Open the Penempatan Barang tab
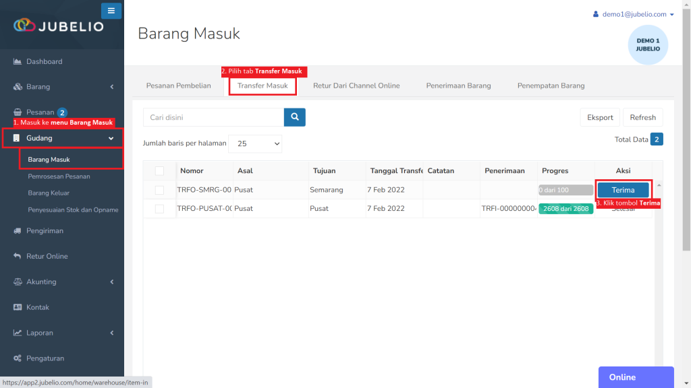The height and width of the screenshot is (388, 691). (551, 86)
